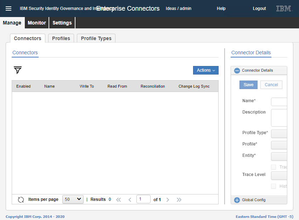Click the filter funnel icon

tap(18, 70)
